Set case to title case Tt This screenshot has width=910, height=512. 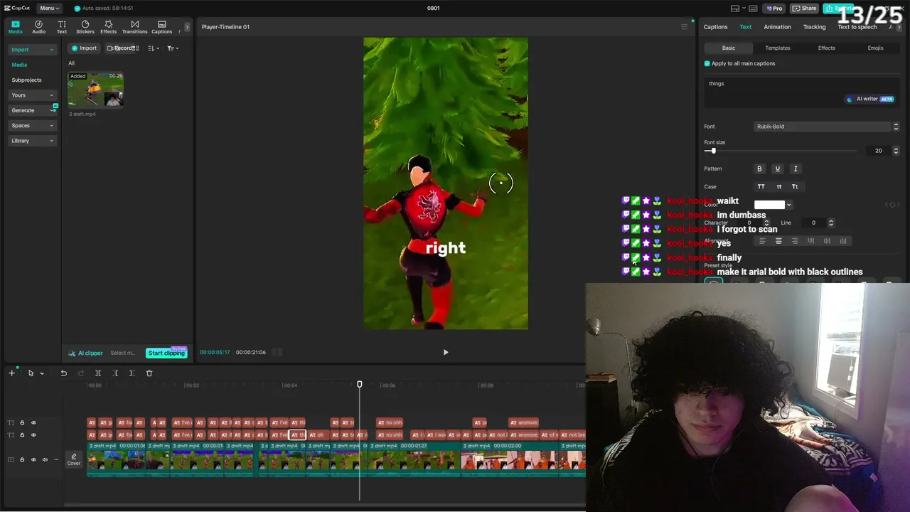click(x=795, y=187)
